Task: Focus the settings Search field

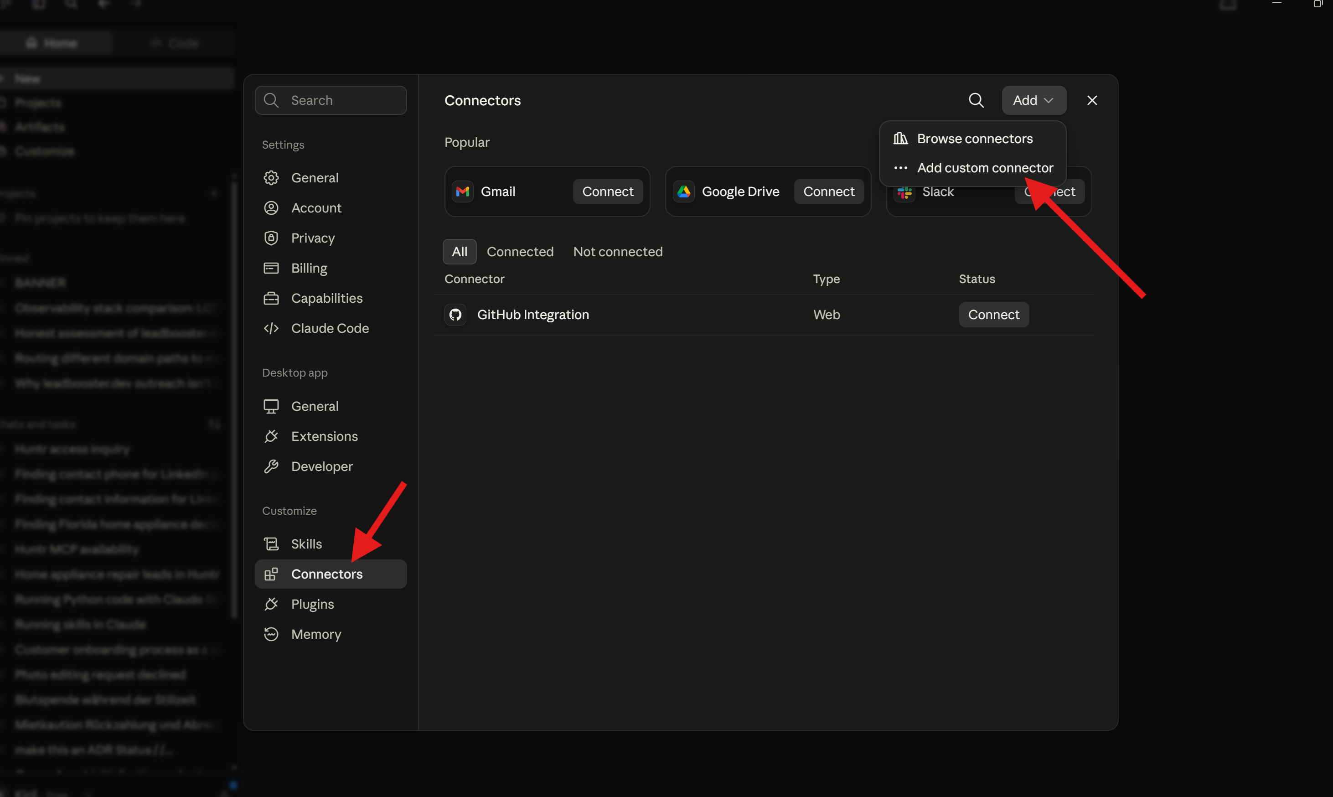Action: point(331,100)
